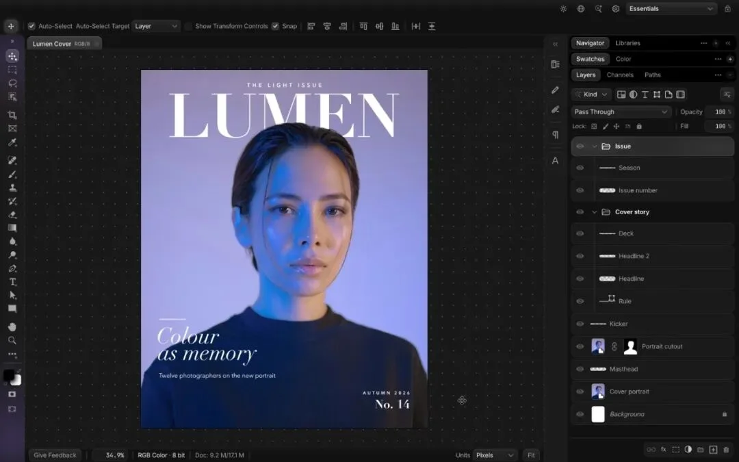The height and width of the screenshot is (462, 739).
Task: Toggle Quick Mask mode icon
Action: click(x=12, y=394)
